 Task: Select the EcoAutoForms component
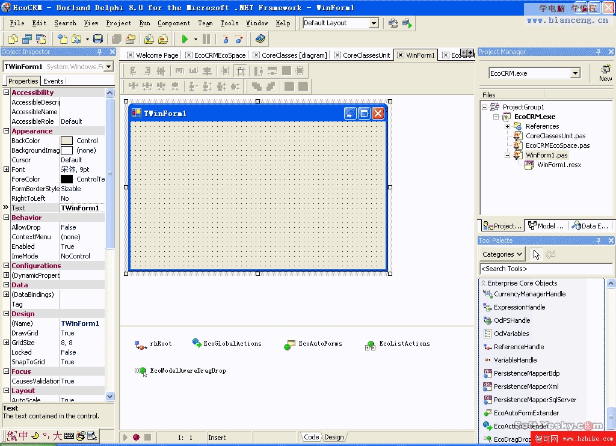[x=313, y=344]
